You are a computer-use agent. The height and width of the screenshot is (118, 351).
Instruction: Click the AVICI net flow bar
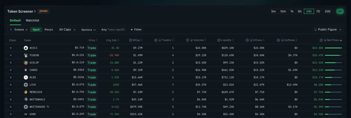click(x=333, y=48)
